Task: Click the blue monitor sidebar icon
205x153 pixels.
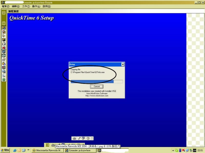Action: (x=4, y=52)
